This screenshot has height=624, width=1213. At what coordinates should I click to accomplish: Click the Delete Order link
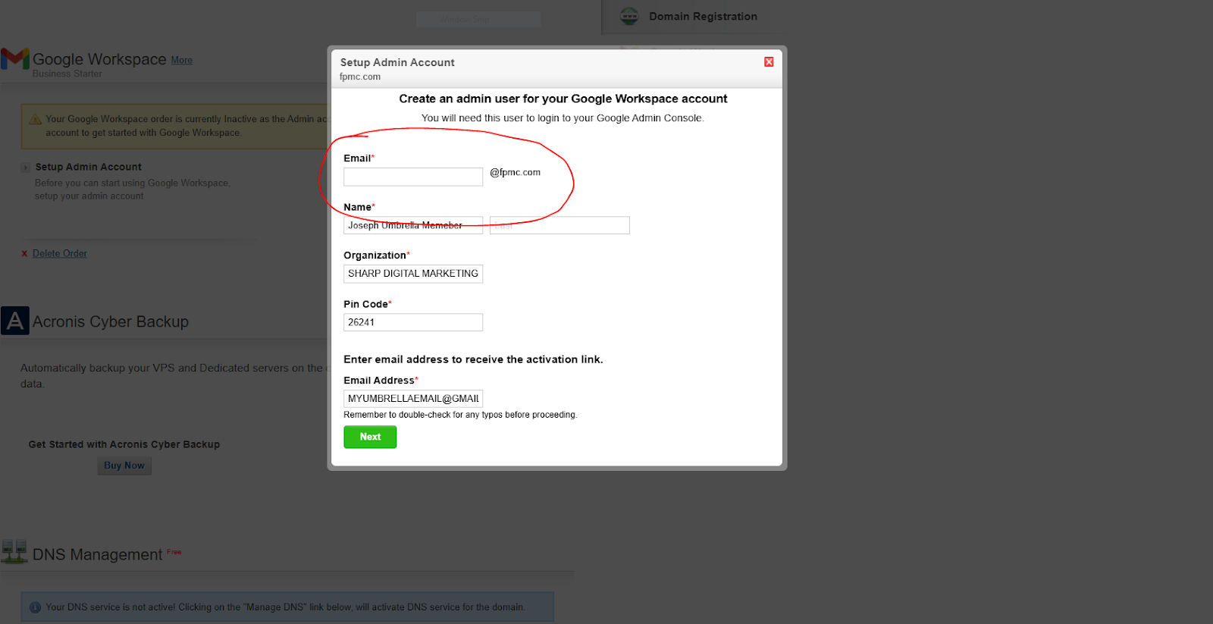(60, 253)
